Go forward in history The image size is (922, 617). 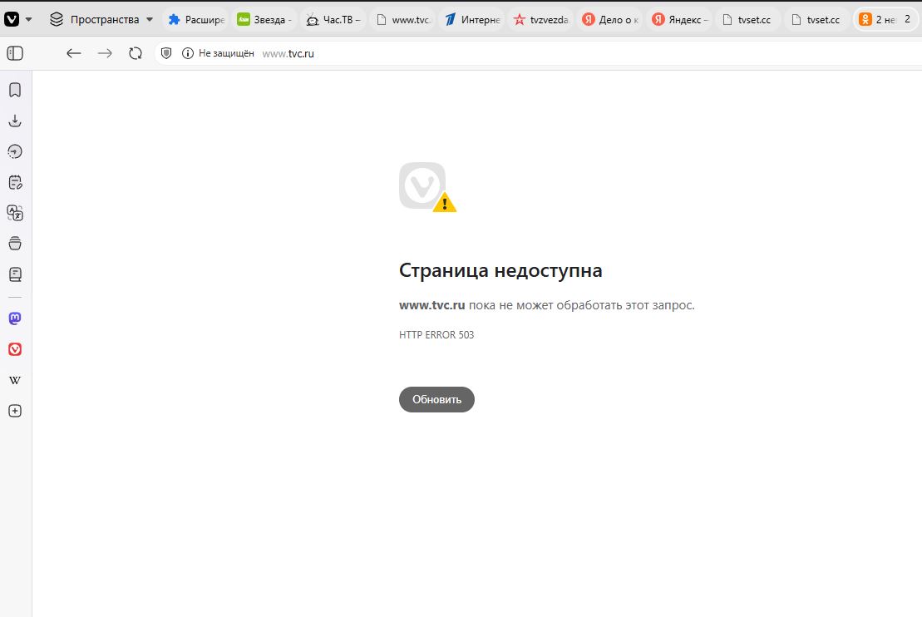point(105,53)
